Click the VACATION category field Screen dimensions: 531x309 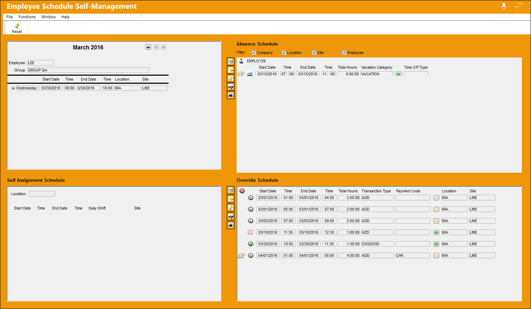[377, 74]
